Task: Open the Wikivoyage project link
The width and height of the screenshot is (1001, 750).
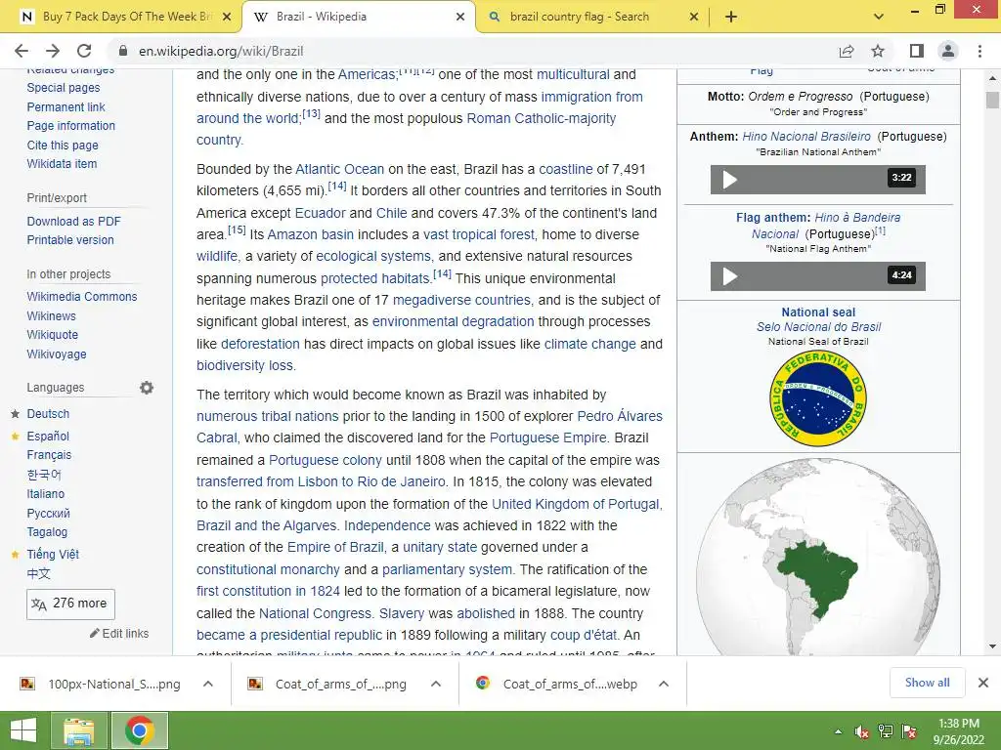Action: pos(56,354)
